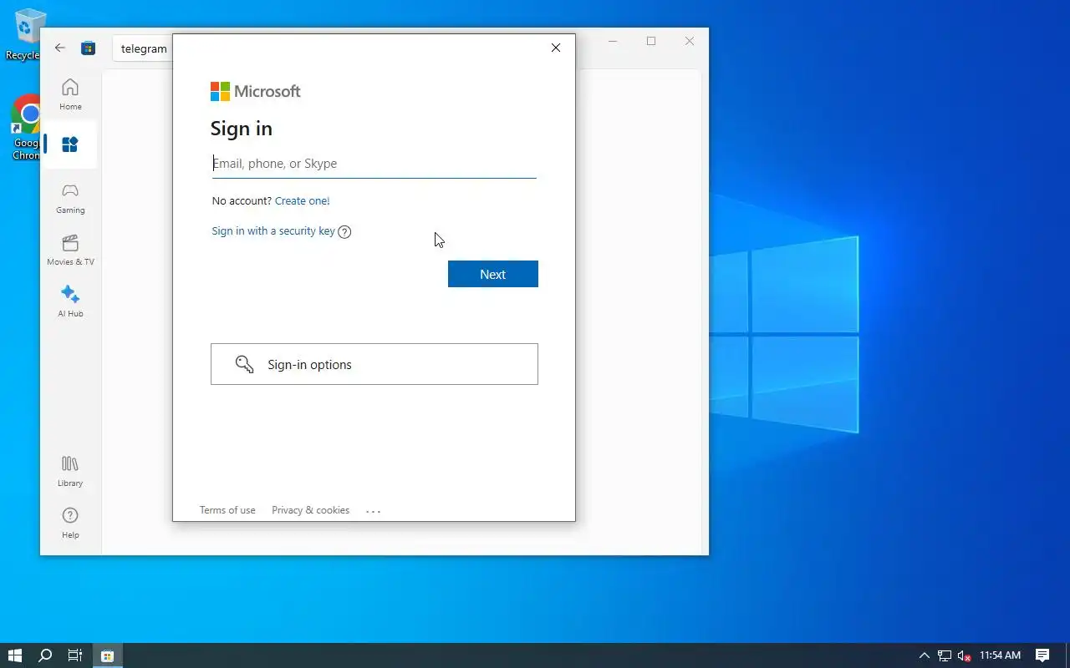
Task: Open taskbar Search
Action: click(45, 655)
